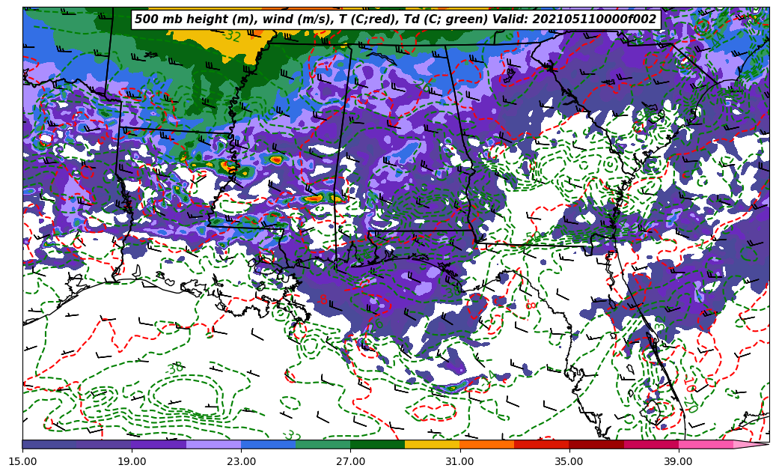Image resolution: width=776 pixels, height=474 pixels.
Task: Click the red 16 contour label over Florida
Action: coord(688,386)
